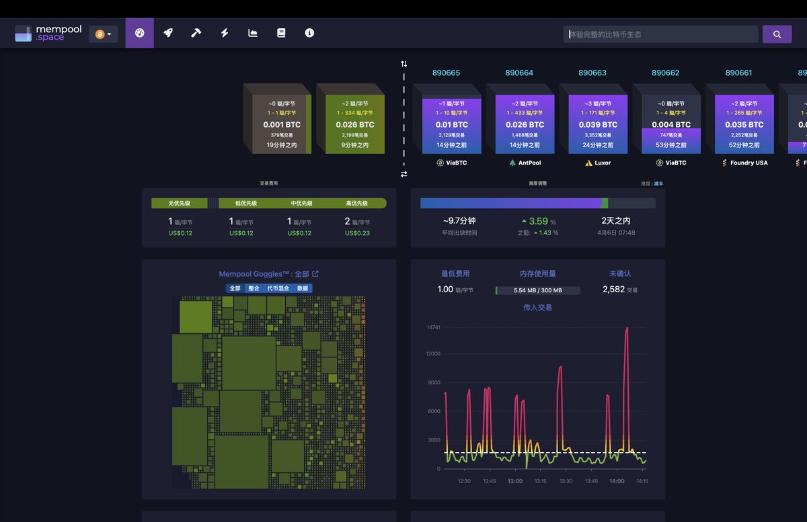Open the external link icon beside Mempool Goggles
Image resolution: width=807 pixels, height=522 pixels.
[315, 273]
